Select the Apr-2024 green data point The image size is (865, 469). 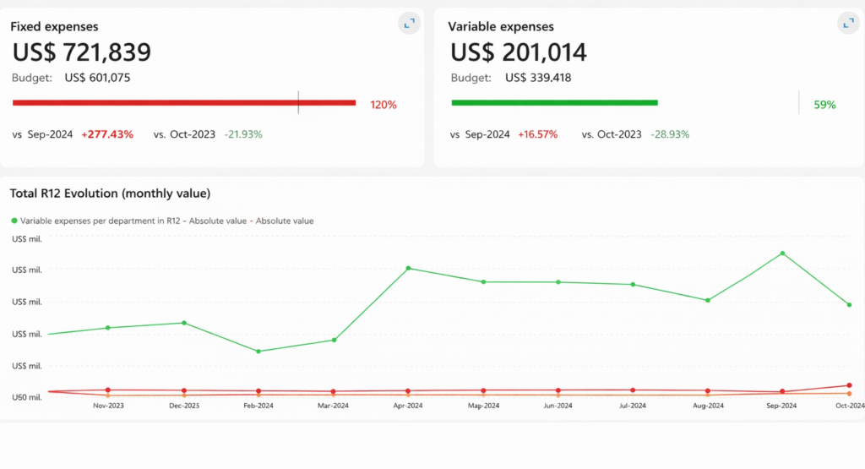click(x=408, y=269)
